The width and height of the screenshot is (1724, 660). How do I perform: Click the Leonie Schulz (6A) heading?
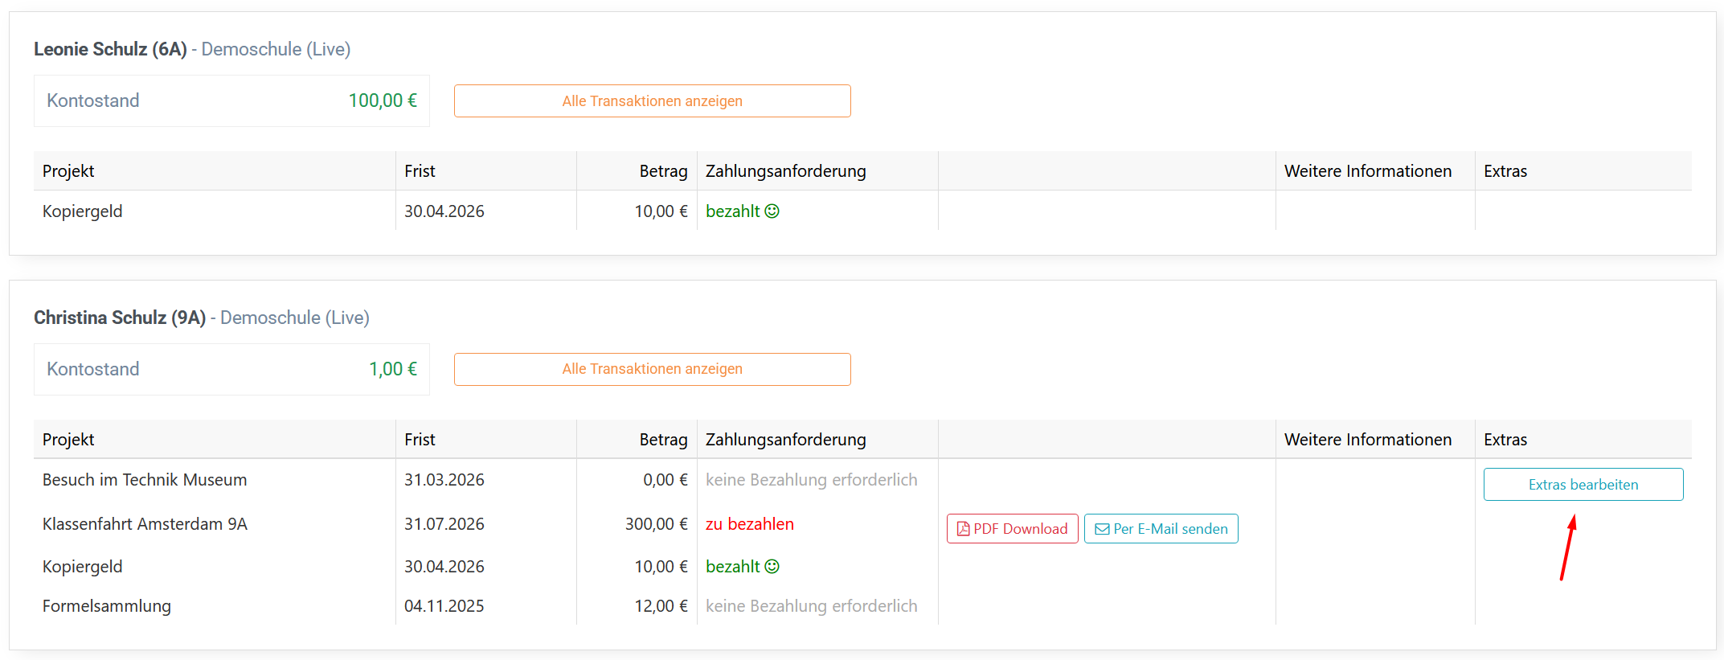(x=110, y=49)
